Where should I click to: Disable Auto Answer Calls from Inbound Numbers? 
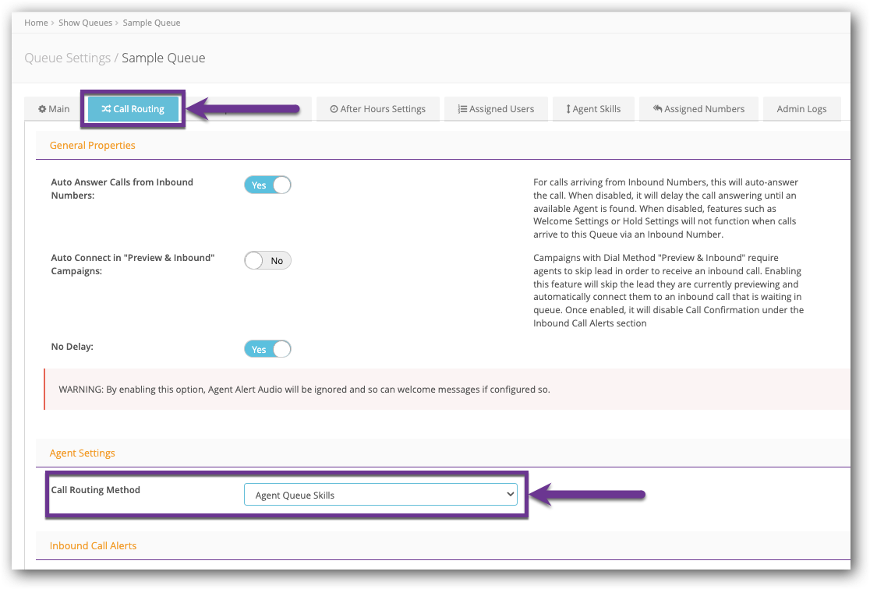(267, 185)
